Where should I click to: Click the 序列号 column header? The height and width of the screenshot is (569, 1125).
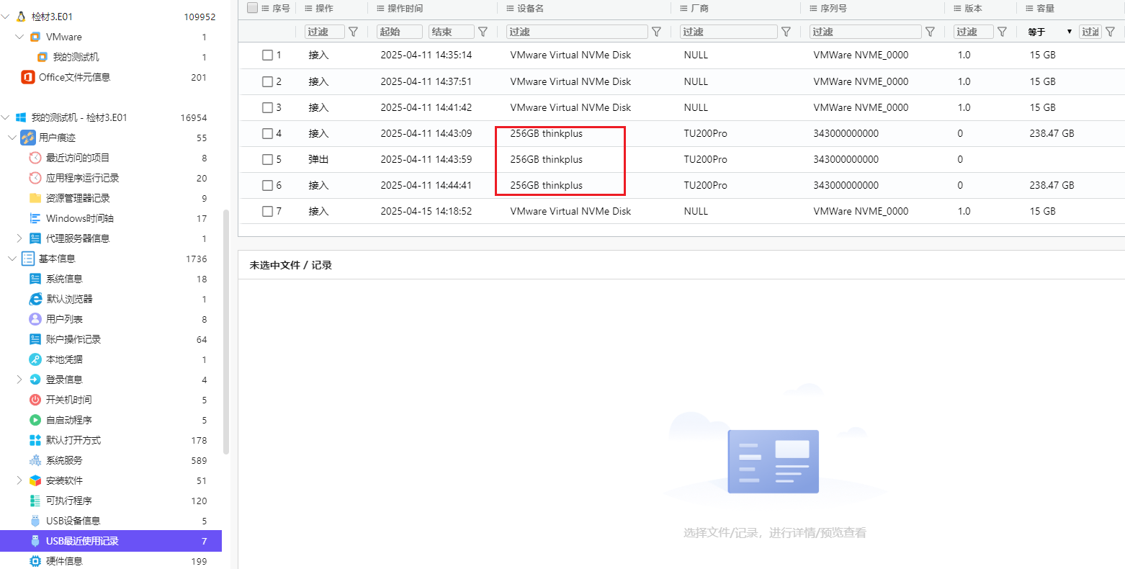pos(833,9)
